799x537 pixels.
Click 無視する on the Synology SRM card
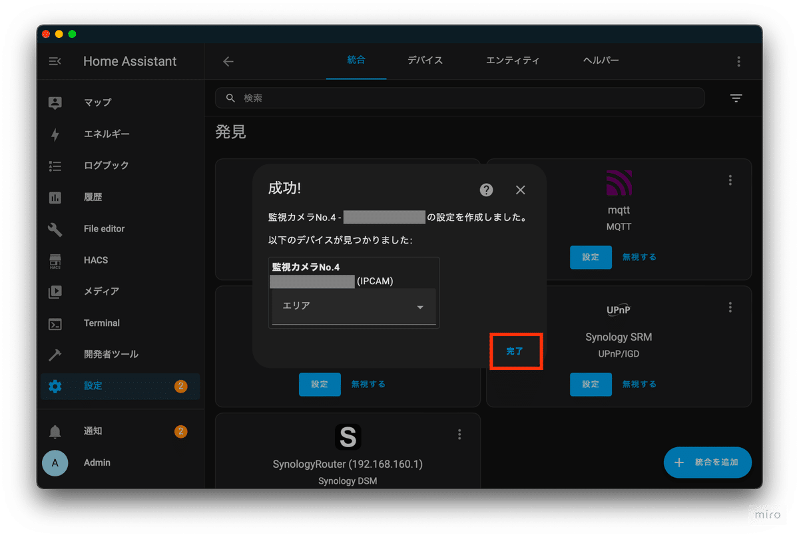coord(639,384)
